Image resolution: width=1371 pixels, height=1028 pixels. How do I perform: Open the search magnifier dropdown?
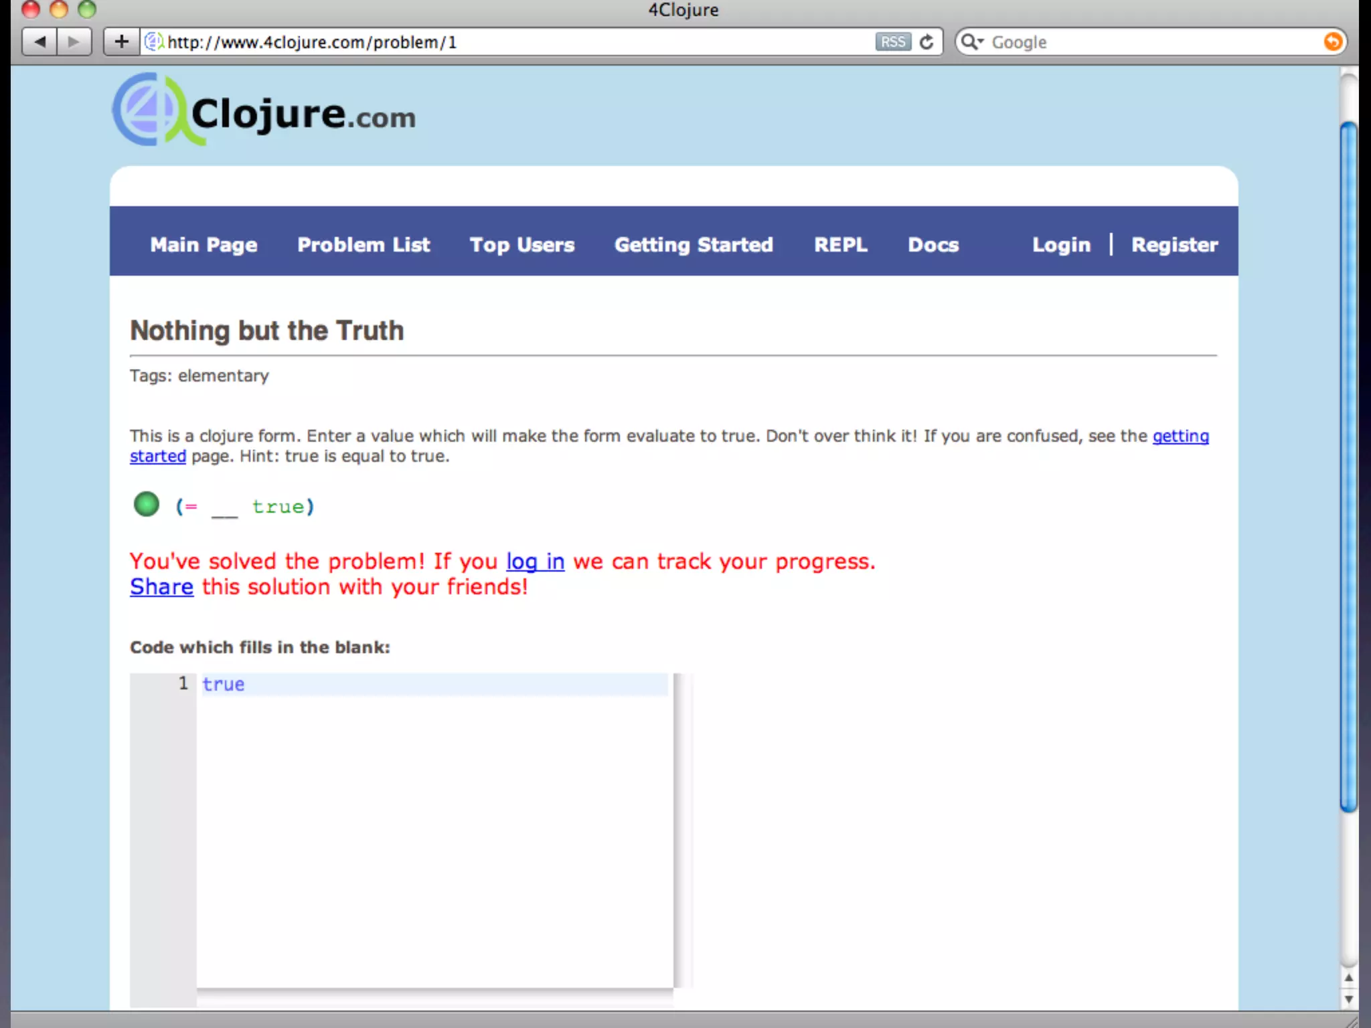(x=971, y=42)
